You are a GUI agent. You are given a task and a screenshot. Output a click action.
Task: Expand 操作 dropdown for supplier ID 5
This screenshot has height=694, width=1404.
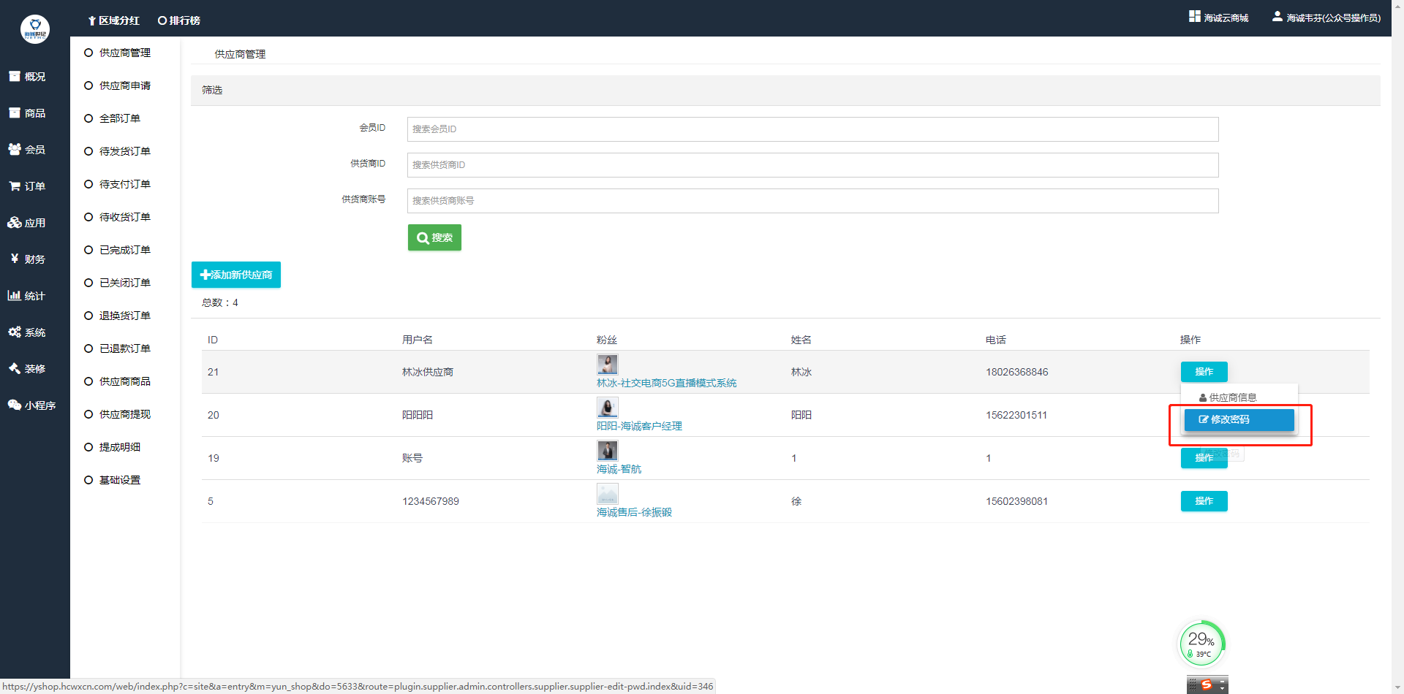tap(1204, 501)
